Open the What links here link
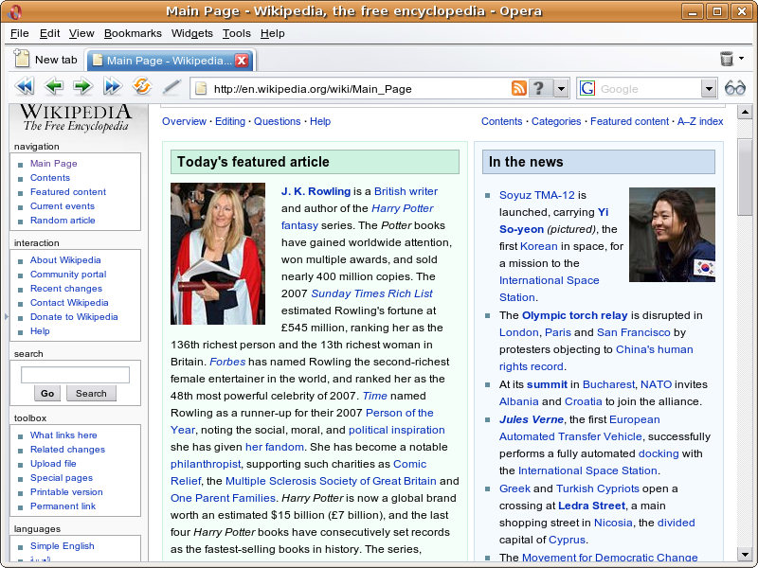The image size is (758, 568). 63,435
